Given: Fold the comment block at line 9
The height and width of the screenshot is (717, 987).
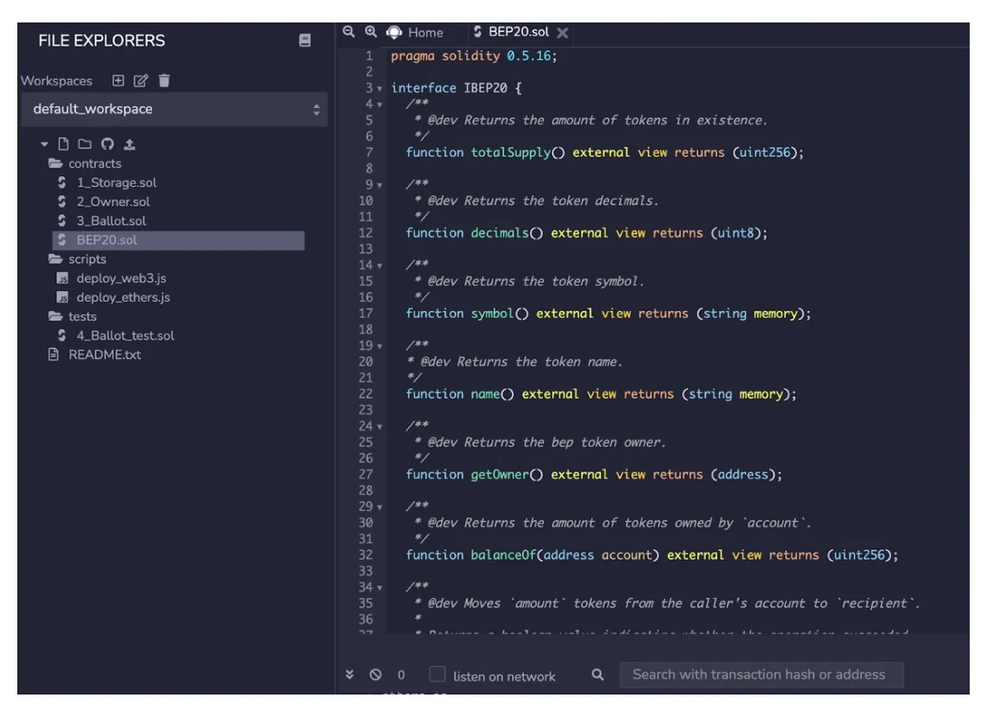Looking at the screenshot, I should (379, 185).
